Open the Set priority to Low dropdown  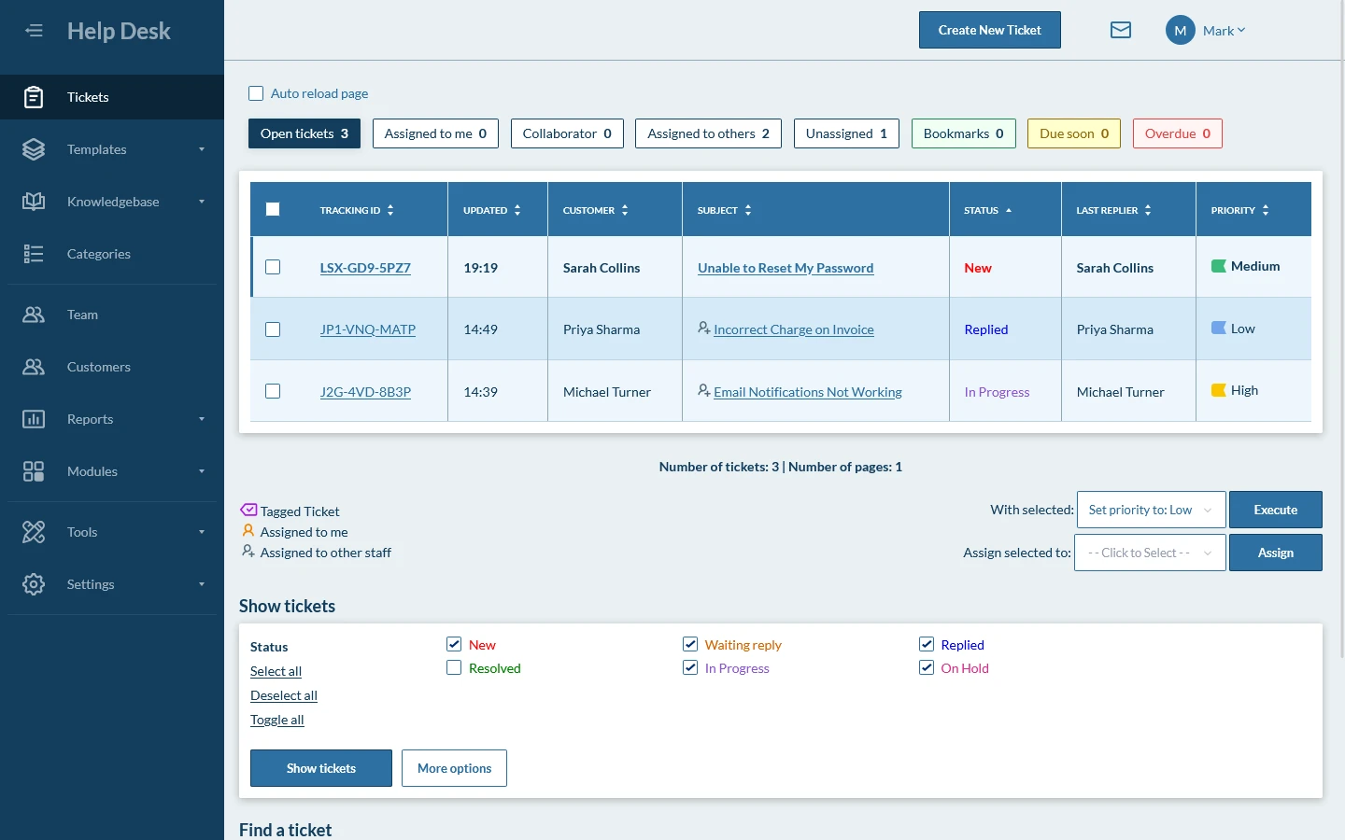[x=1151, y=510]
